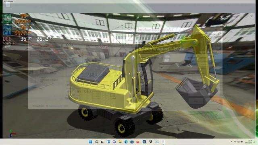Open the Widgets panel icon
This screenshot has width=258, height=145.
108,142
